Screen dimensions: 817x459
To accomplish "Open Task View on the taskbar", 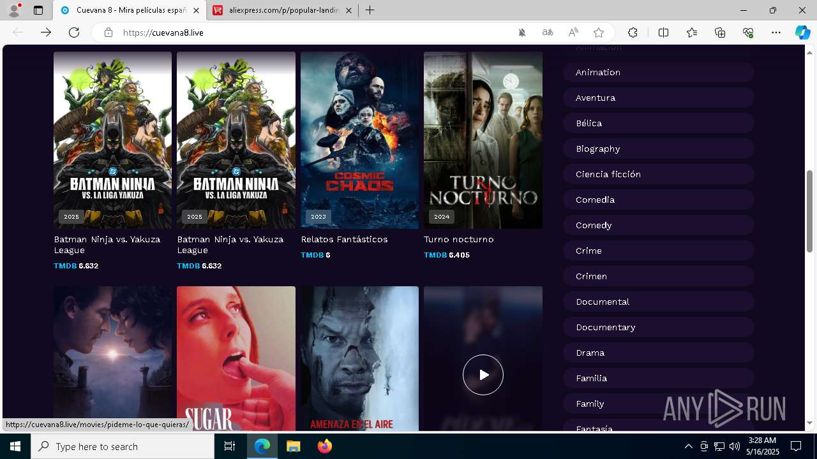I will click(x=230, y=446).
